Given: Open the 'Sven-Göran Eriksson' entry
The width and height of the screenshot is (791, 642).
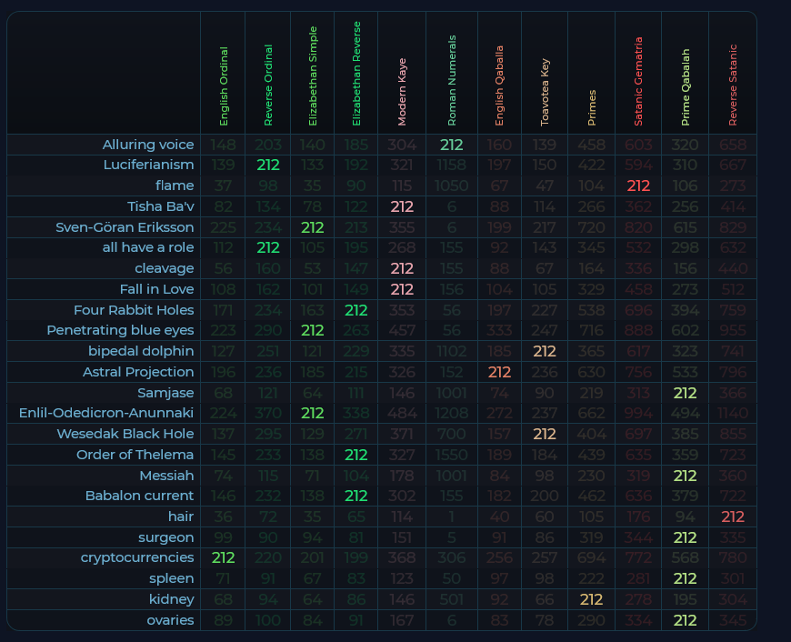Looking at the screenshot, I should (125, 227).
